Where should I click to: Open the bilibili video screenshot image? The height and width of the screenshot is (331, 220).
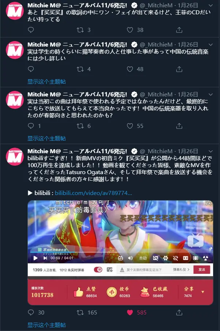click(x=121, y=253)
